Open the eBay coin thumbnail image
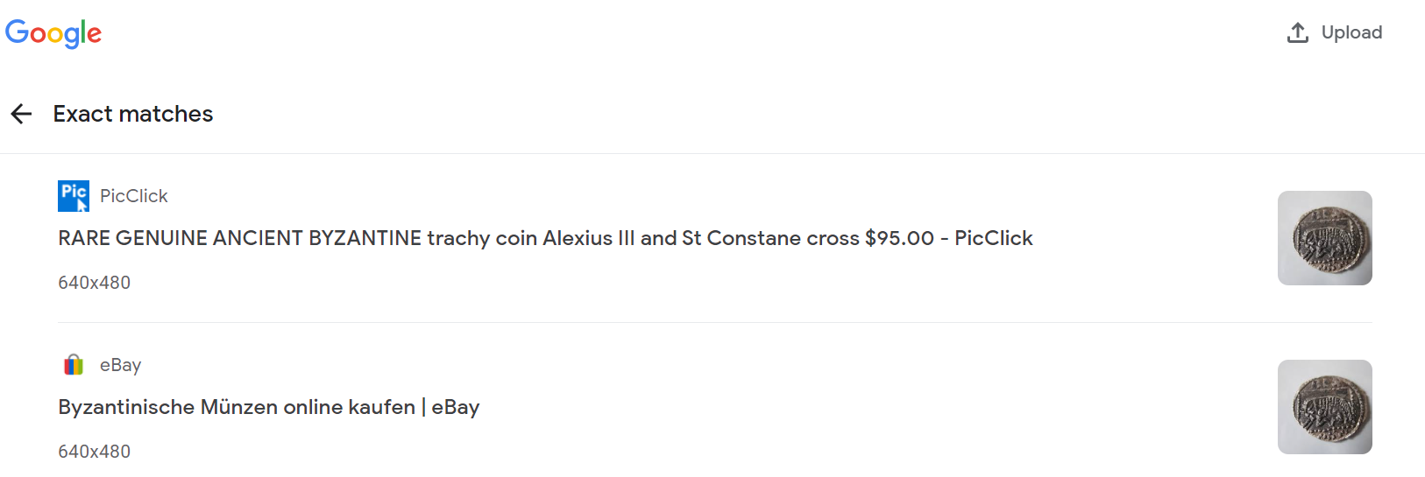This screenshot has width=1425, height=477. pyautogui.click(x=1325, y=407)
